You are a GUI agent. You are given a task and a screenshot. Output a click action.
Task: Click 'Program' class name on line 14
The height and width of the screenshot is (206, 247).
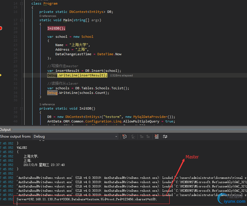tap(51, 3)
